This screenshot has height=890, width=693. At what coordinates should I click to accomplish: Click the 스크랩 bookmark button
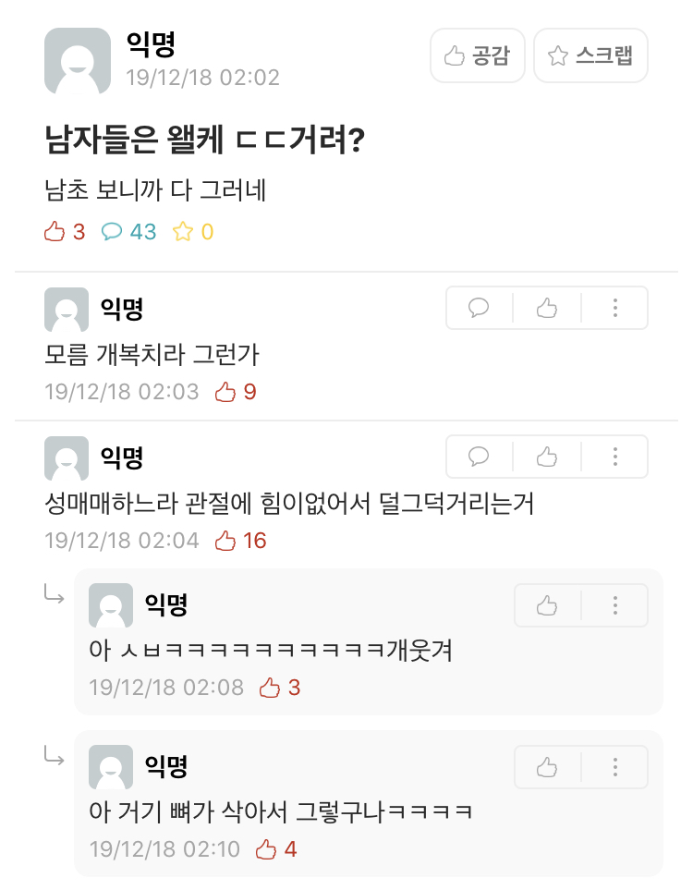point(590,55)
